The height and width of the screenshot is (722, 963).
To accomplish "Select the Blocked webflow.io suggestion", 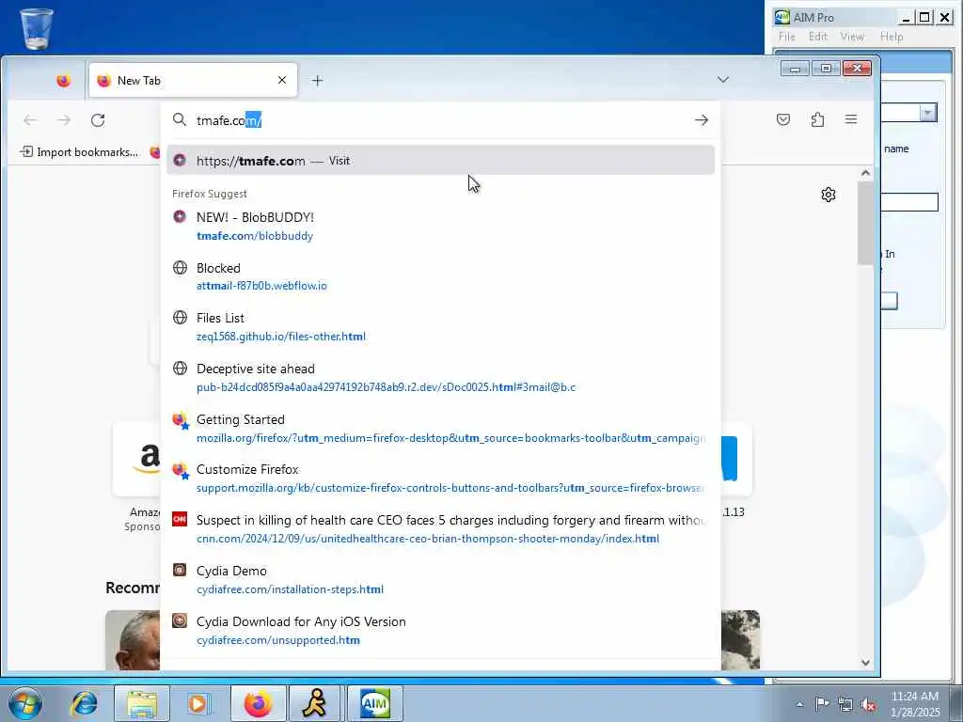I will [x=440, y=276].
